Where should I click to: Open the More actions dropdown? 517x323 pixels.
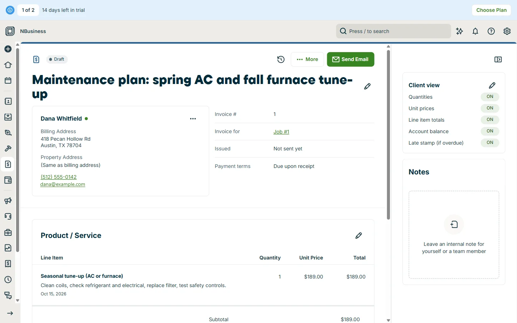coord(307,59)
